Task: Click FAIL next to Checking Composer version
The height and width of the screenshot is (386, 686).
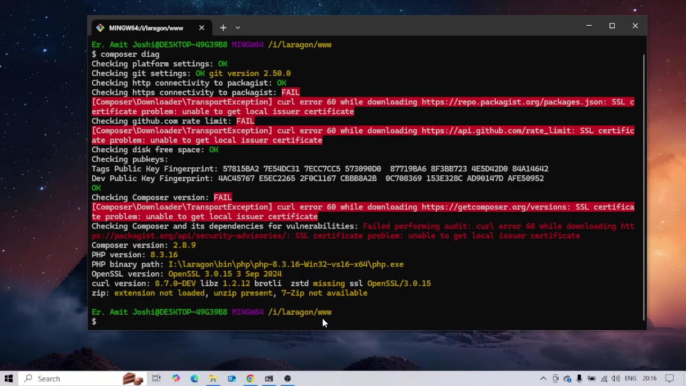Action: pos(222,197)
